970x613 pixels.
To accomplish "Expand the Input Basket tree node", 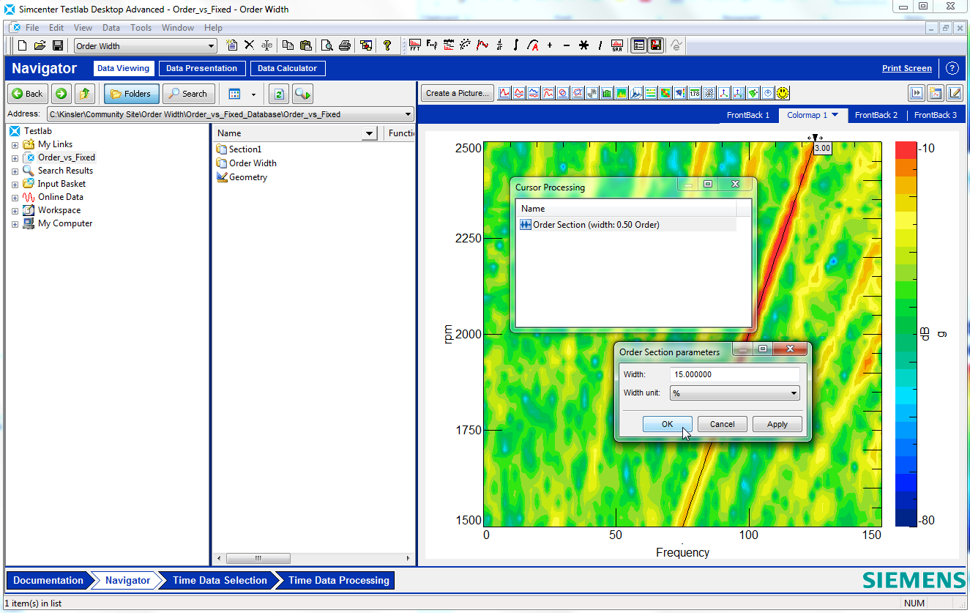I will point(15,185).
